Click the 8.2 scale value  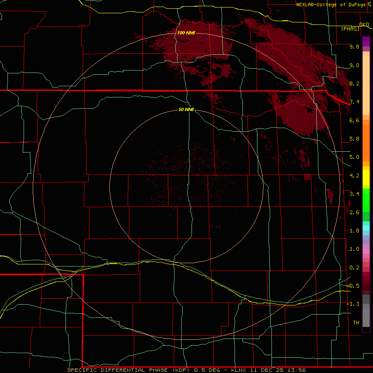pyautogui.click(x=354, y=83)
